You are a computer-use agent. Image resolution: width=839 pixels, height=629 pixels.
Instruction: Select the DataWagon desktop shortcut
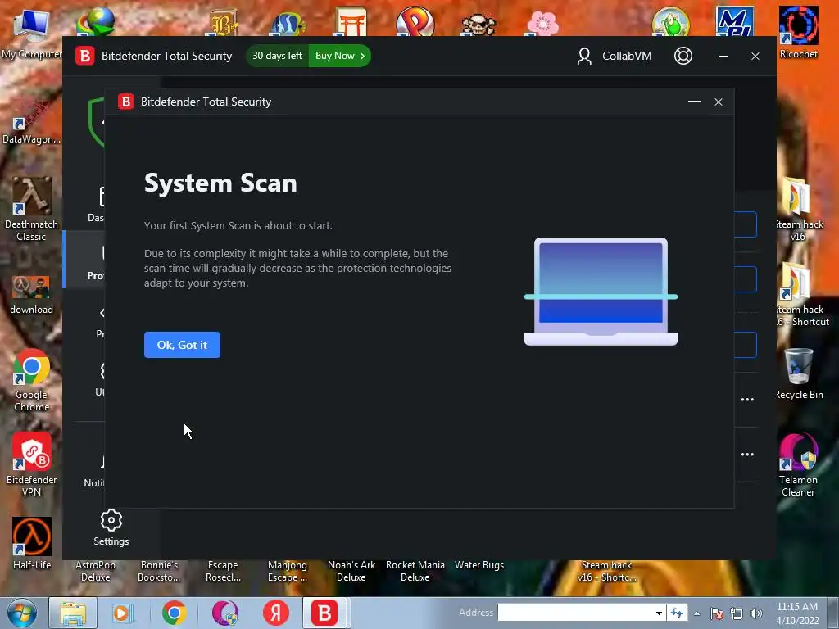point(32,123)
